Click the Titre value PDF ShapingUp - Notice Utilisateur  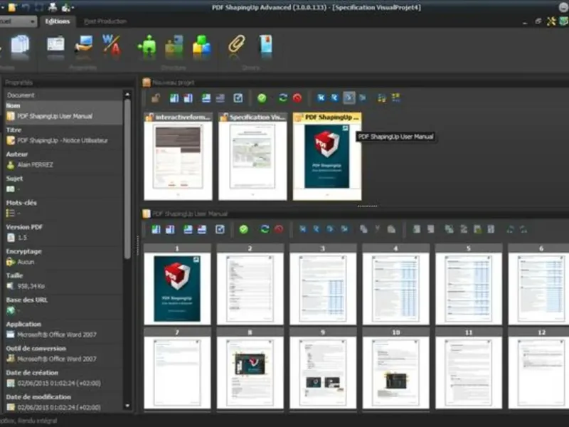tap(63, 140)
